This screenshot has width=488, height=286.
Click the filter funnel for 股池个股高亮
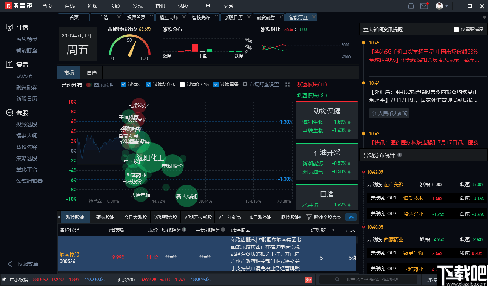coord(309,217)
